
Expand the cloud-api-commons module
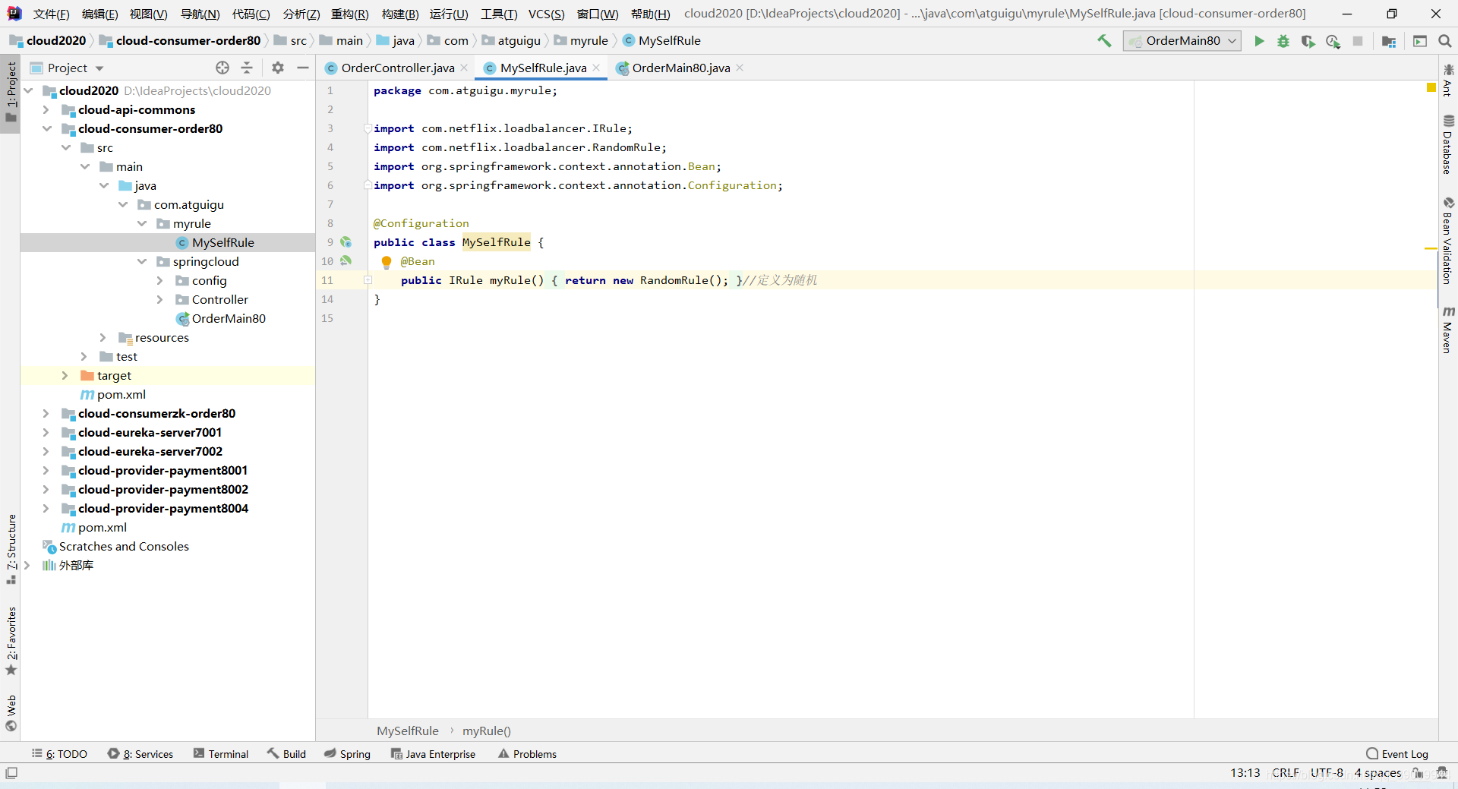46,109
